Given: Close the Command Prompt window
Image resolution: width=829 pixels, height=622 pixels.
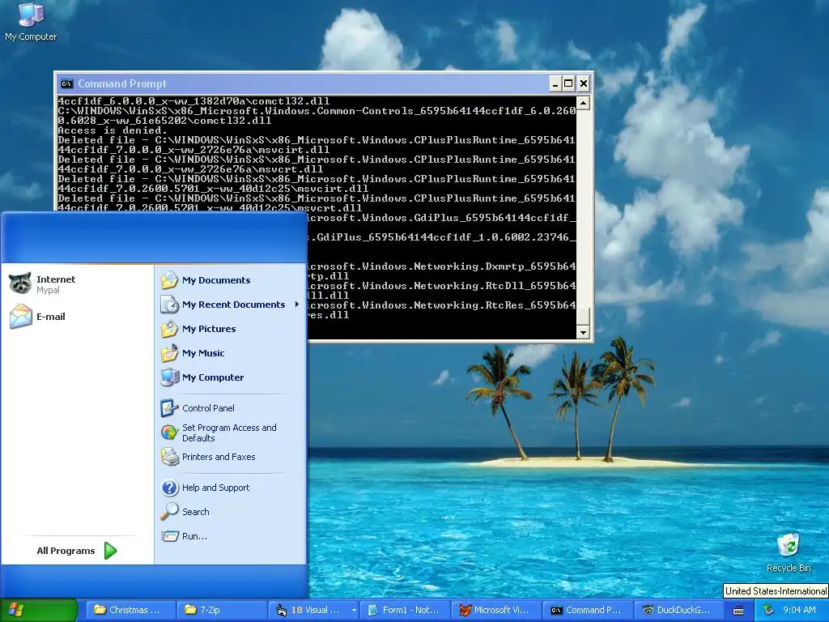Looking at the screenshot, I should [x=583, y=83].
